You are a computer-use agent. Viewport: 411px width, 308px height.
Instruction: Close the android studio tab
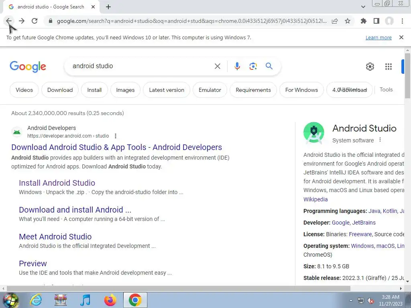(93, 7)
